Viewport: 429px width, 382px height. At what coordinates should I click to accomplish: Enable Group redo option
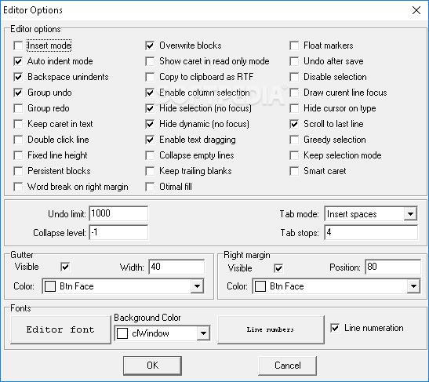click(18, 108)
